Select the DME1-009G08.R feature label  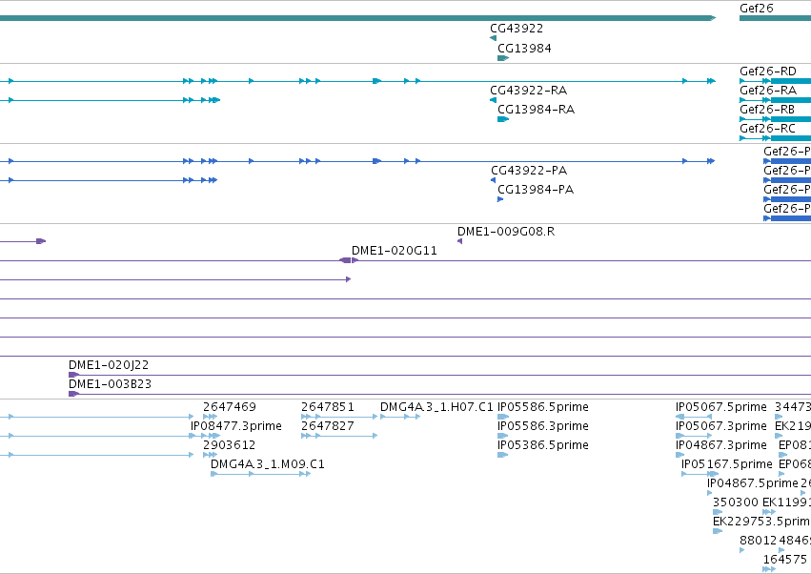coord(506,232)
